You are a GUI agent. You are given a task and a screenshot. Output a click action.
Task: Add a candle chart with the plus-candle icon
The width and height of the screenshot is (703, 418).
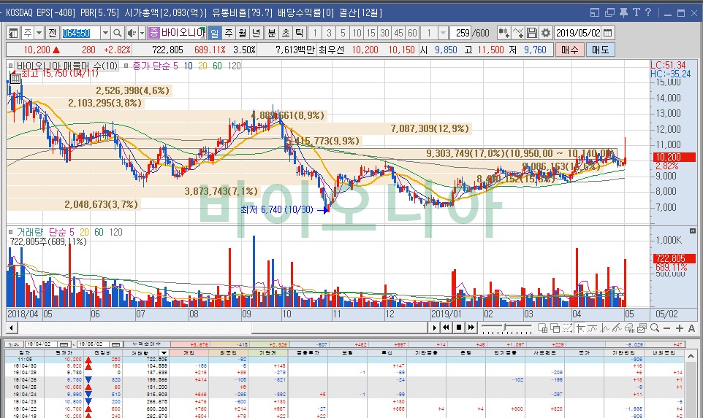tap(503, 33)
